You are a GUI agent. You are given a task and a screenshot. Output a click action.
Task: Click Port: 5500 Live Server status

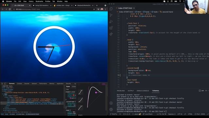[x=200, y=114]
